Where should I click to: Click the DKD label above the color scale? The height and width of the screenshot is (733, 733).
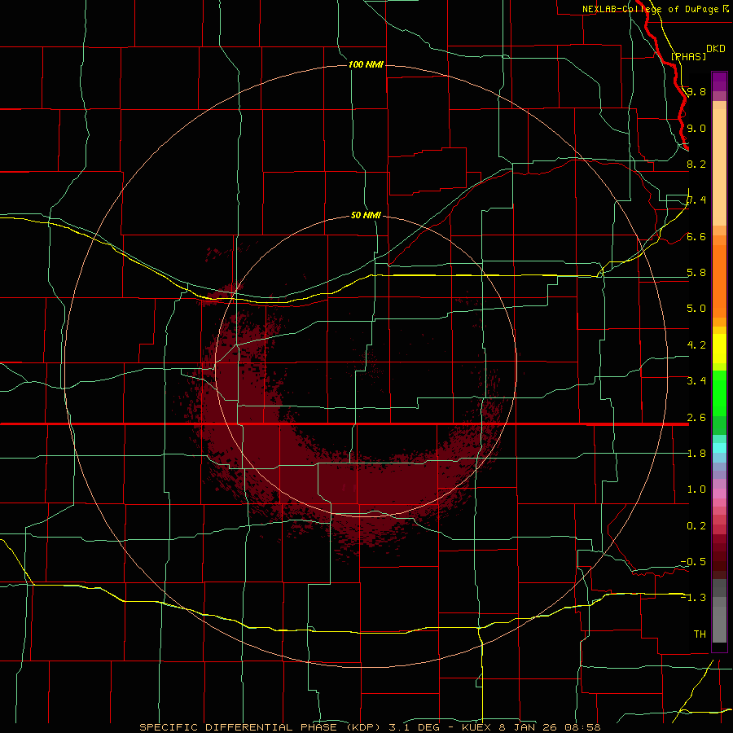[716, 49]
